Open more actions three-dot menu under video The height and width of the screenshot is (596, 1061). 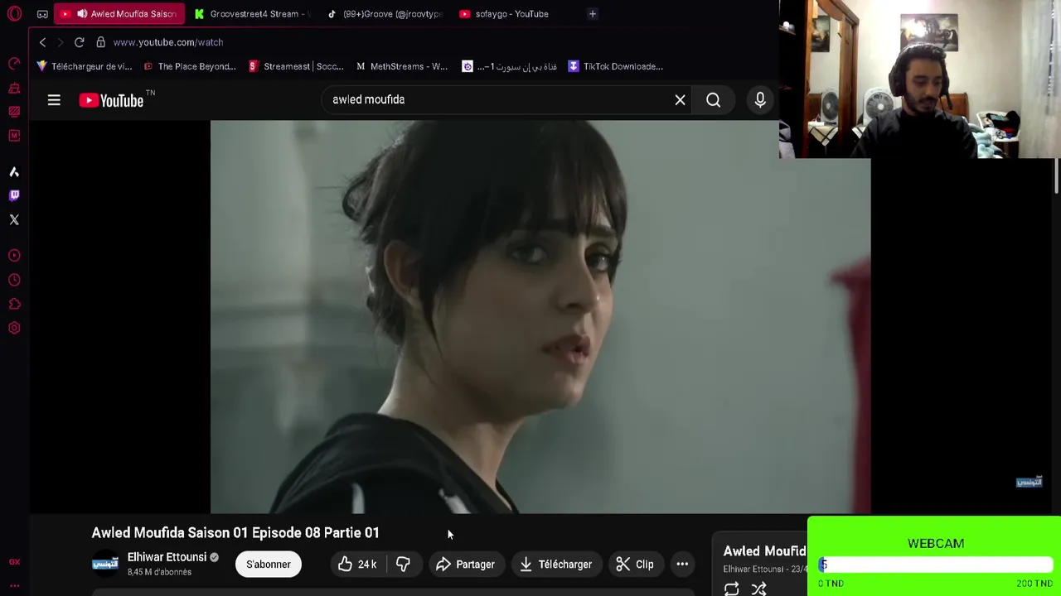(682, 565)
